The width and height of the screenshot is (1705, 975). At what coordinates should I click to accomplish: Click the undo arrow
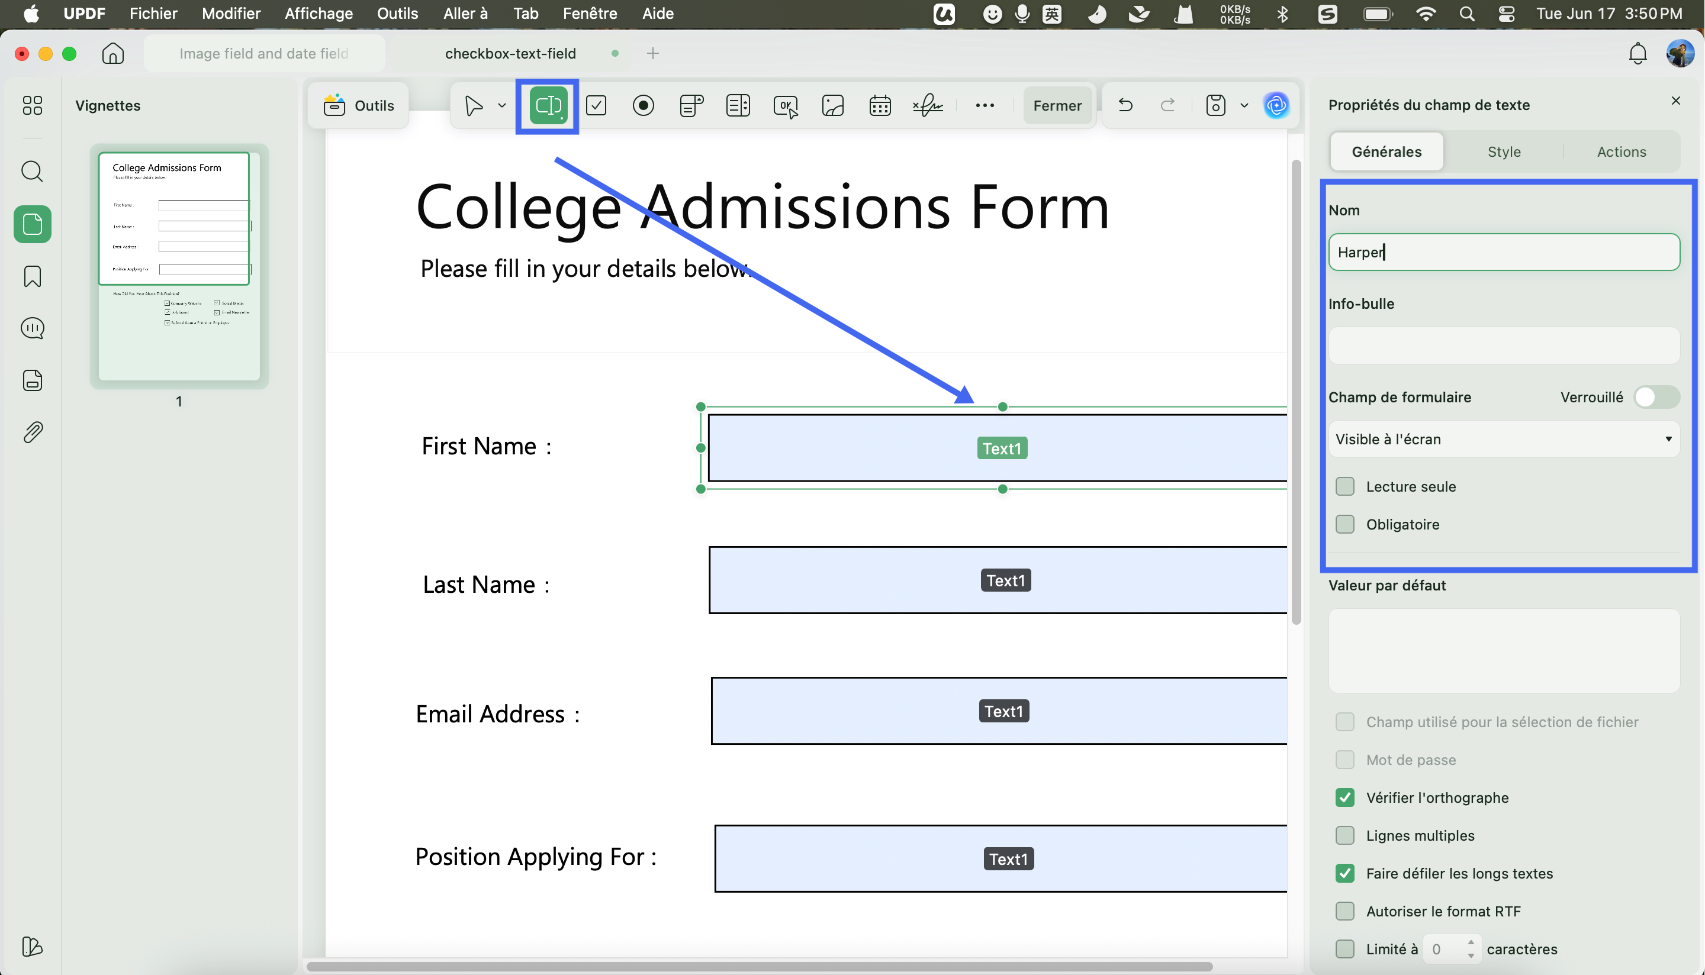tap(1125, 105)
